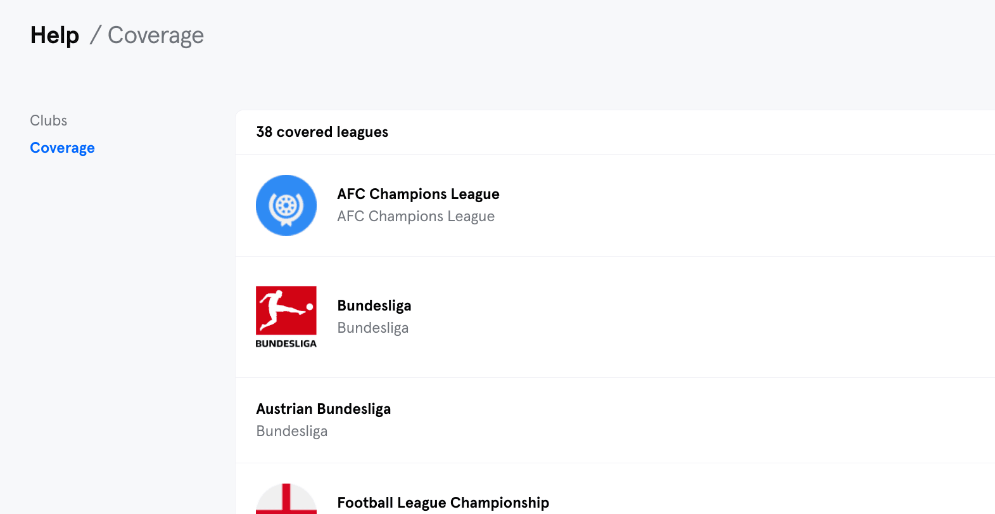Go to Help in the breadcrumb
Image resolution: width=995 pixels, height=514 pixels.
tap(55, 35)
